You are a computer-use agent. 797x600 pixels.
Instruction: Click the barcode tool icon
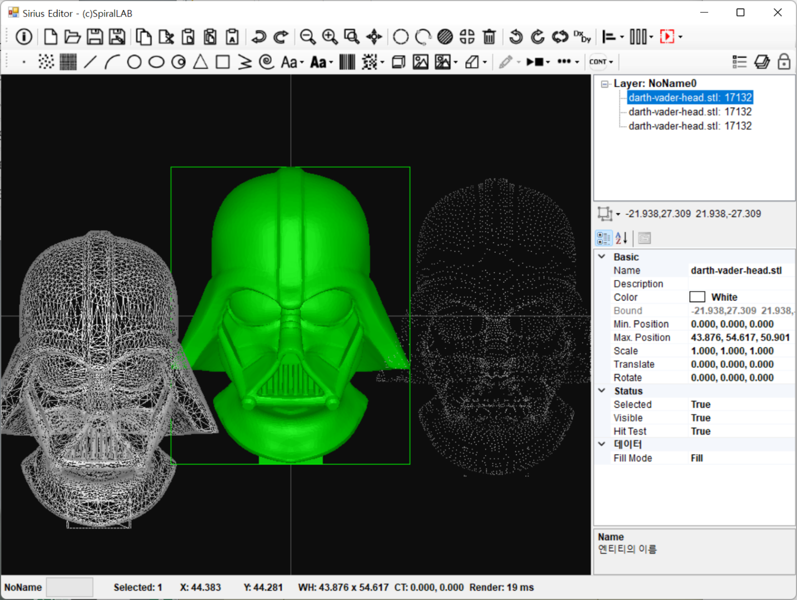click(347, 62)
